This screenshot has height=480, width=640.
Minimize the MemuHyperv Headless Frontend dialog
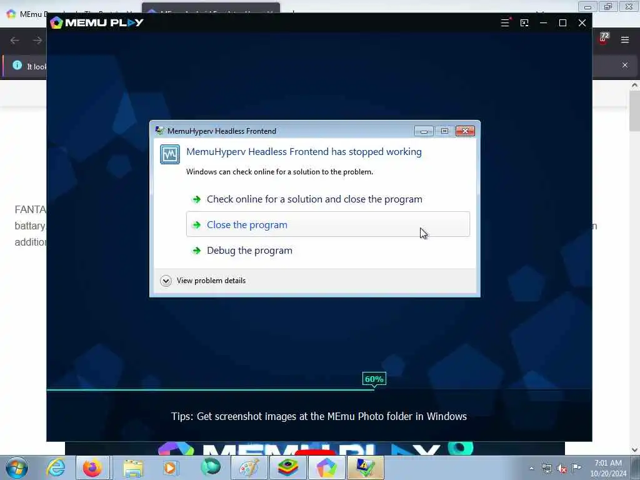coord(424,131)
